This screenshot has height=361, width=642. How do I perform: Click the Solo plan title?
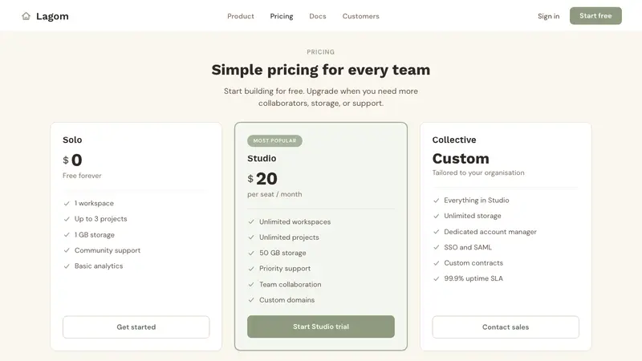(x=72, y=140)
